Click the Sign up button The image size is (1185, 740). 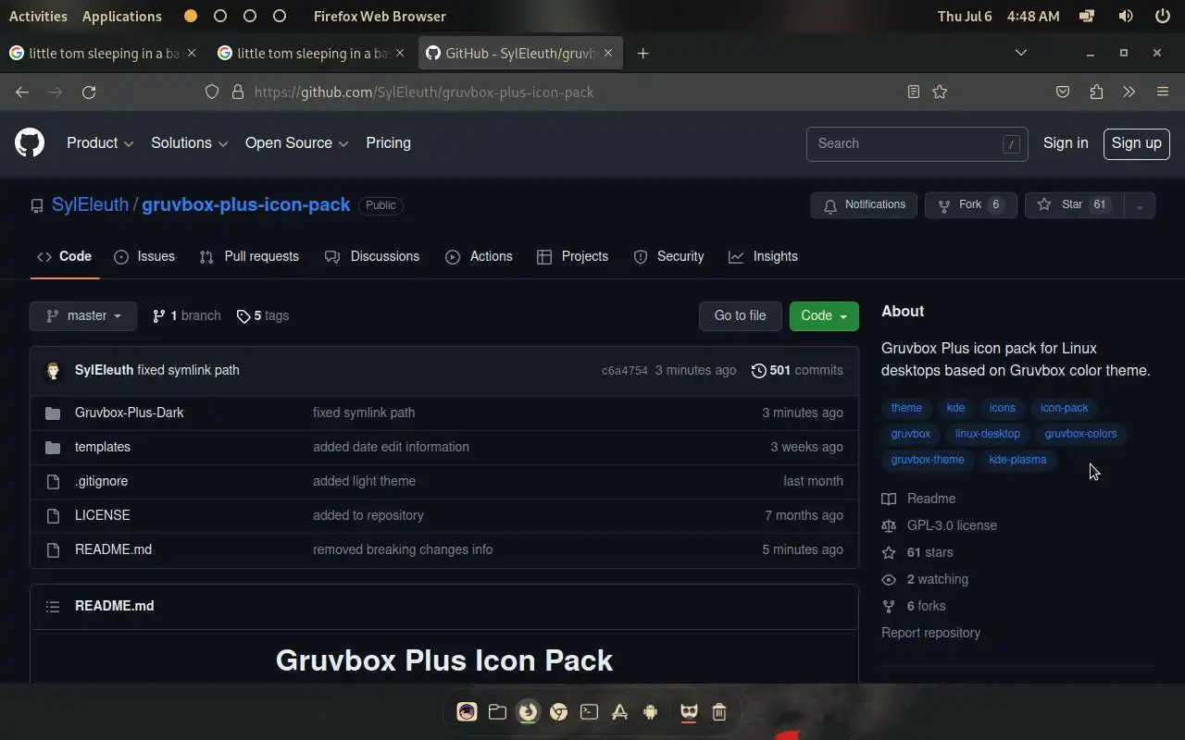pyautogui.click(x=1137, y=143)
